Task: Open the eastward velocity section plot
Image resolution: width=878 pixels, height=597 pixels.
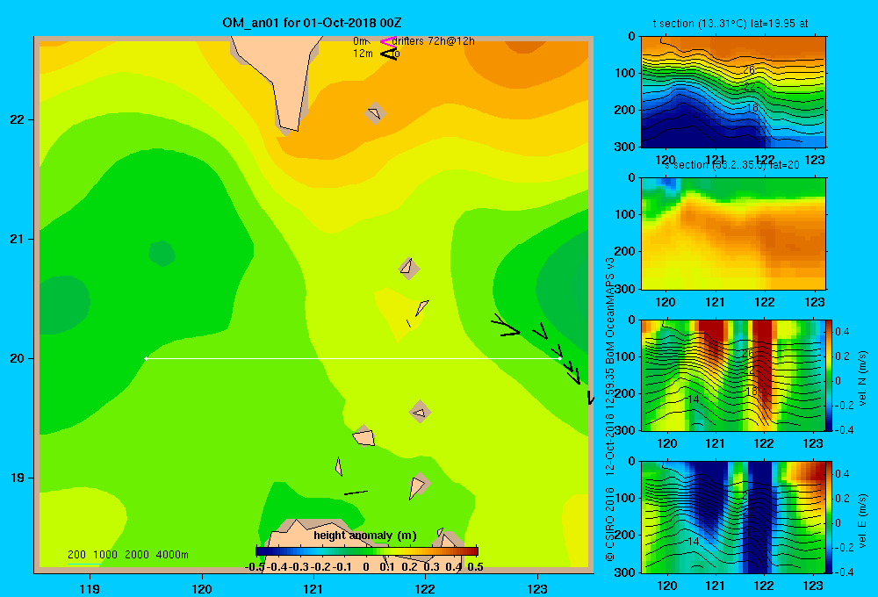Action: pyautogui.click(x=733, y=517)
